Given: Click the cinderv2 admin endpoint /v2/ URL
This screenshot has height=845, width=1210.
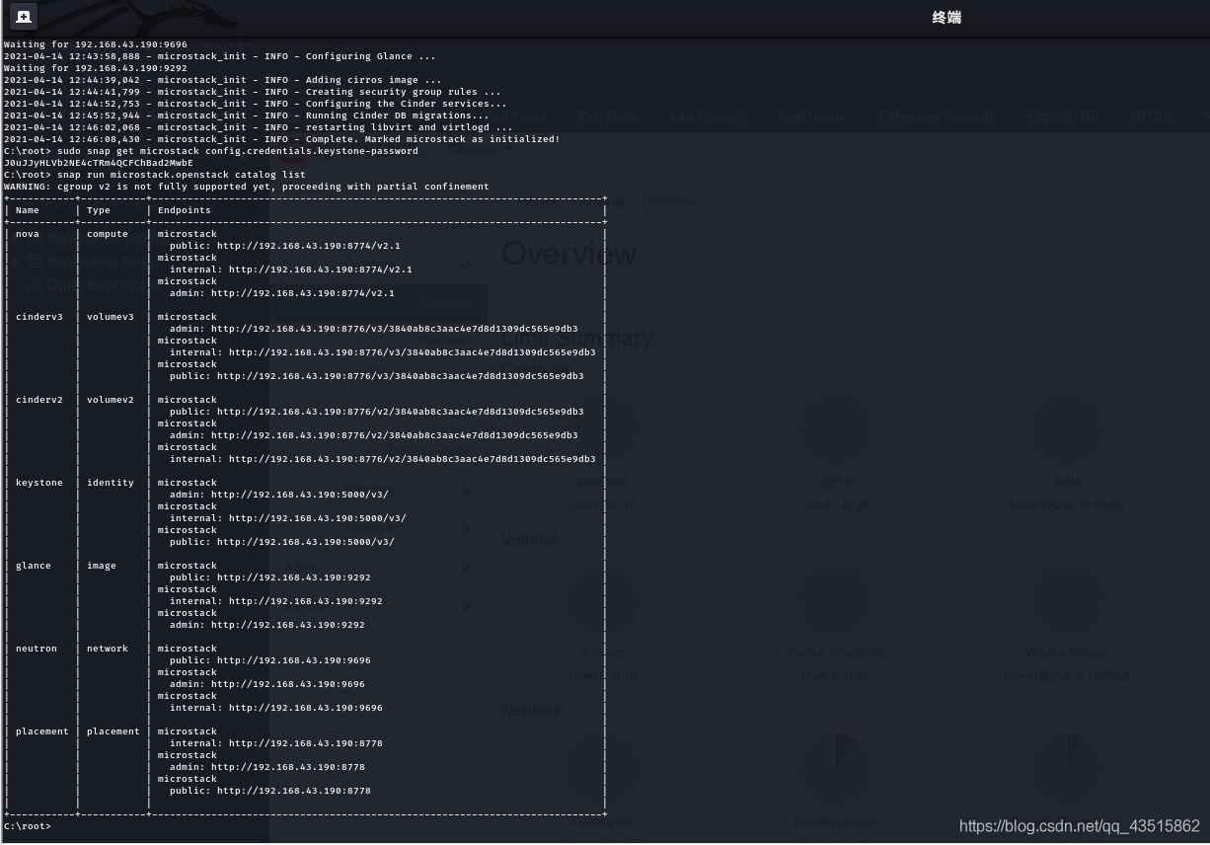Looking at the screenshot, I should 395,435.
